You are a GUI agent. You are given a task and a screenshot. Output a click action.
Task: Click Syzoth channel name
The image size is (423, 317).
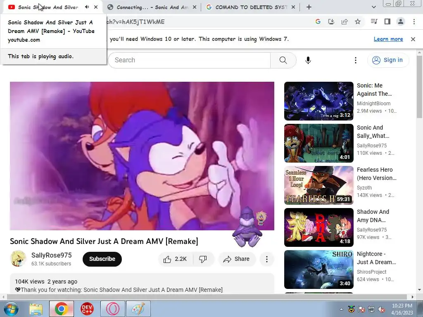click(x=364, y=188)
